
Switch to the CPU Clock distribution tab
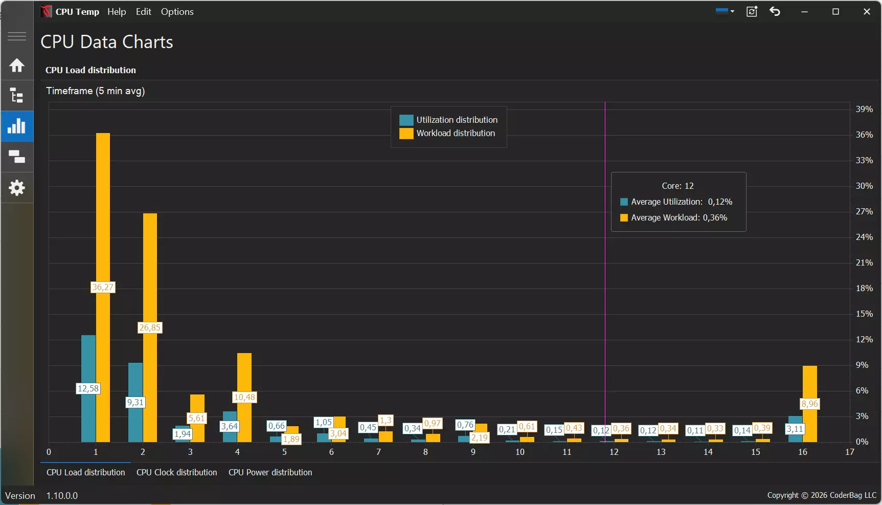click(177, 472)
